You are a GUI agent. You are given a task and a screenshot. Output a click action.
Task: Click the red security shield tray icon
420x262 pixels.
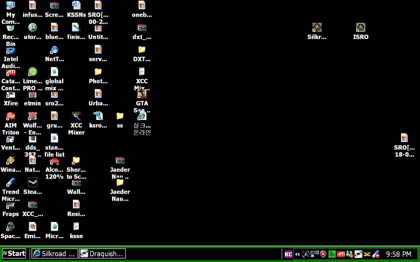pos(323,254)
